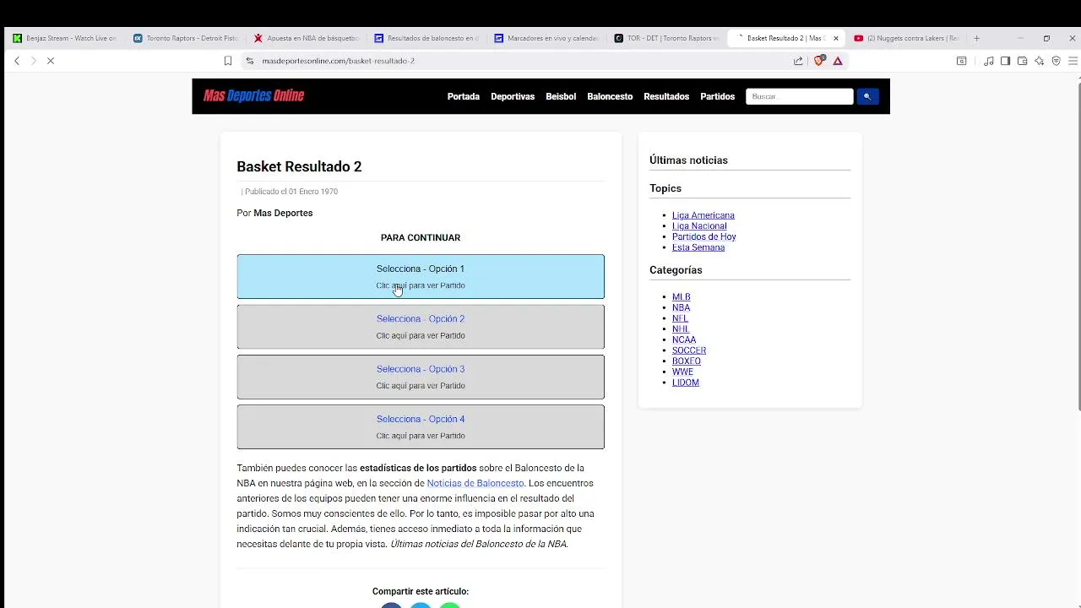The width and height of the screenshot is (1081, 608).
Task: Close the Basket Resultado 2 tab
Action: [836, 38]
